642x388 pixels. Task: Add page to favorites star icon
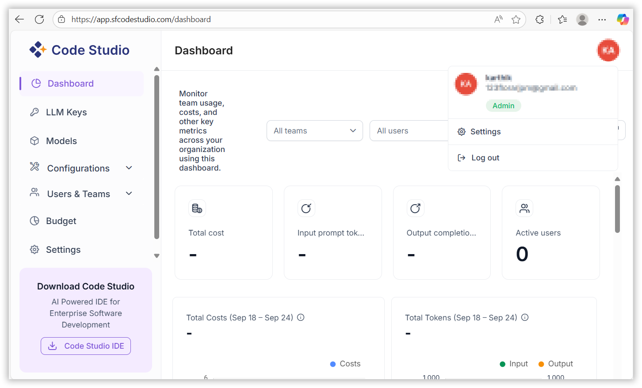[x=516, y=19]
